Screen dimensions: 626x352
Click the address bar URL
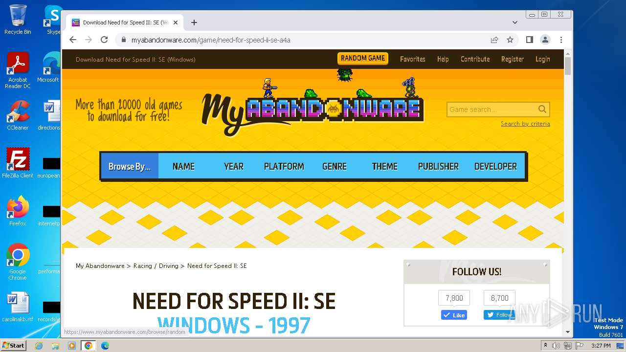click(211, 40)
